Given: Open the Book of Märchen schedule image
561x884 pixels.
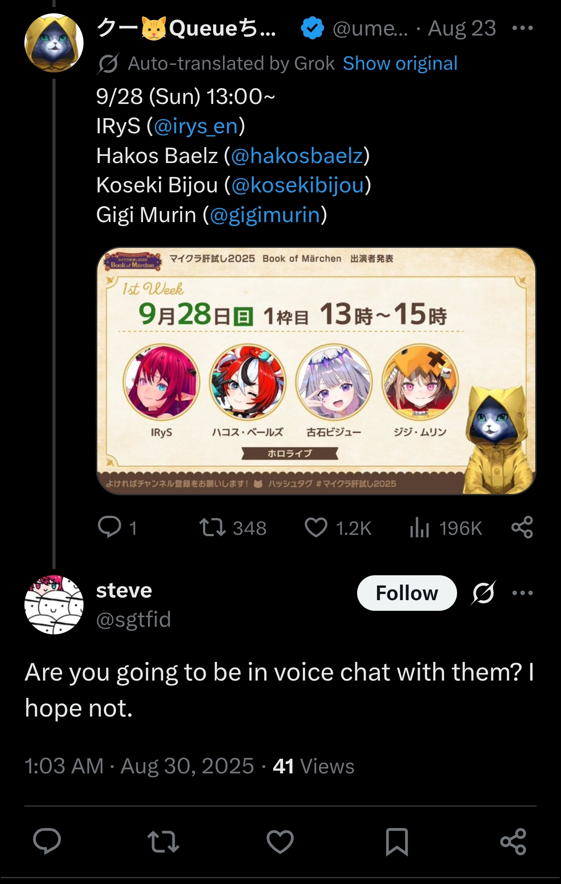Looking at the screenshot, I should point(316,371).
